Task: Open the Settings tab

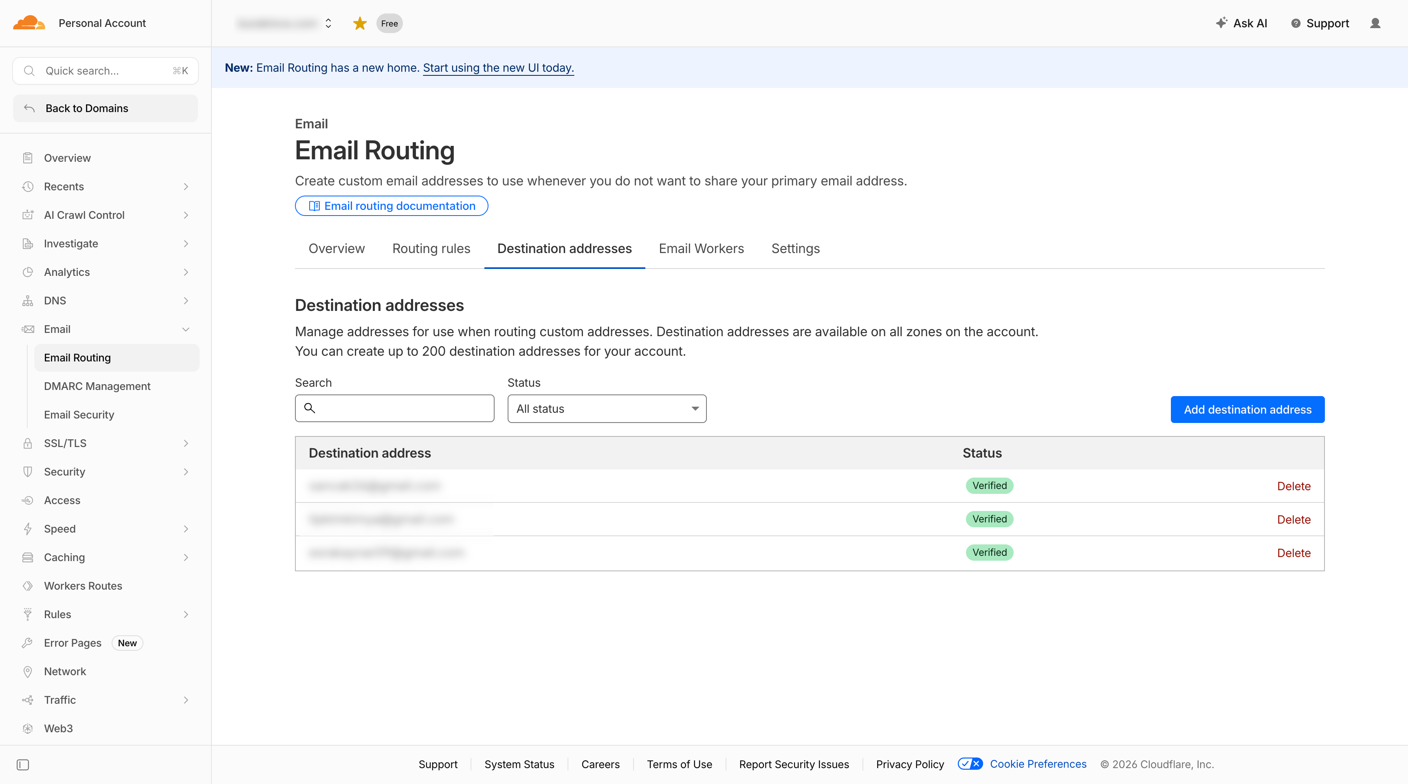Action: pos(795,249)
